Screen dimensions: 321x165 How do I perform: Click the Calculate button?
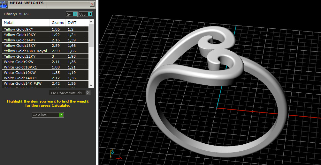pyautogui.click(x=48, y=115)
